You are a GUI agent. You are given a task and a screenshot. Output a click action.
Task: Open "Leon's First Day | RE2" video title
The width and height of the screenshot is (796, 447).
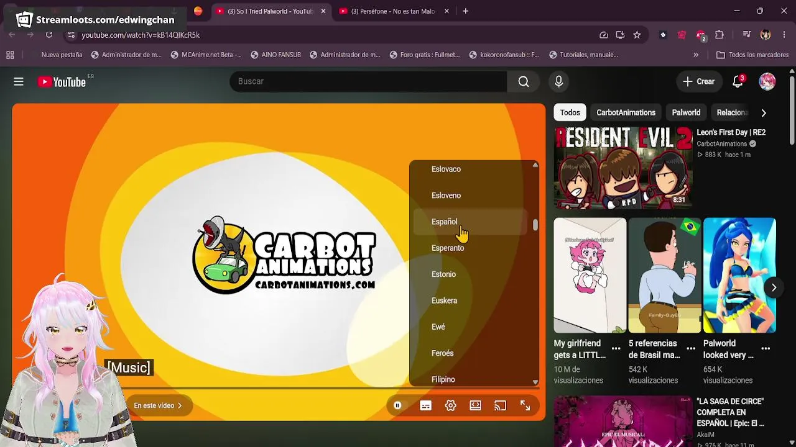click(x=731, y=132)
